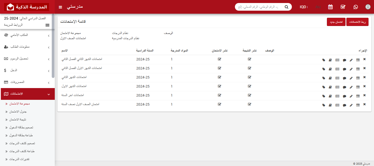
Task: Delete امتحان الصف الاول نصف السنة via the X icon
Action: pos(364,104)
